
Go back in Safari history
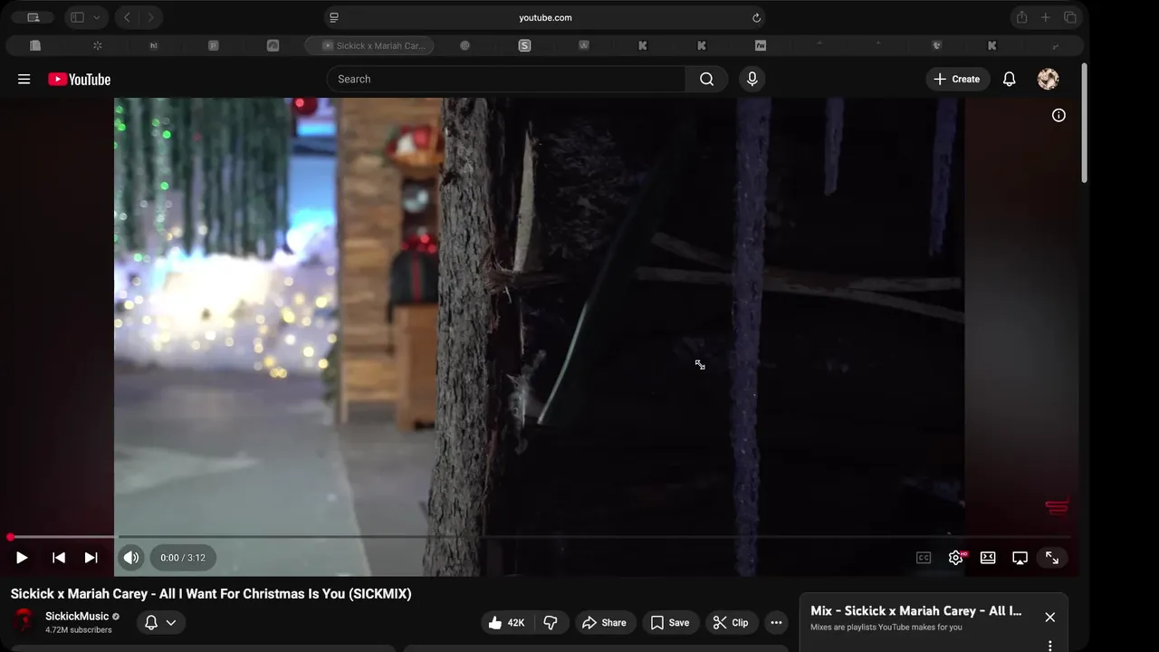pyautogui.click(x=128, y=17)
